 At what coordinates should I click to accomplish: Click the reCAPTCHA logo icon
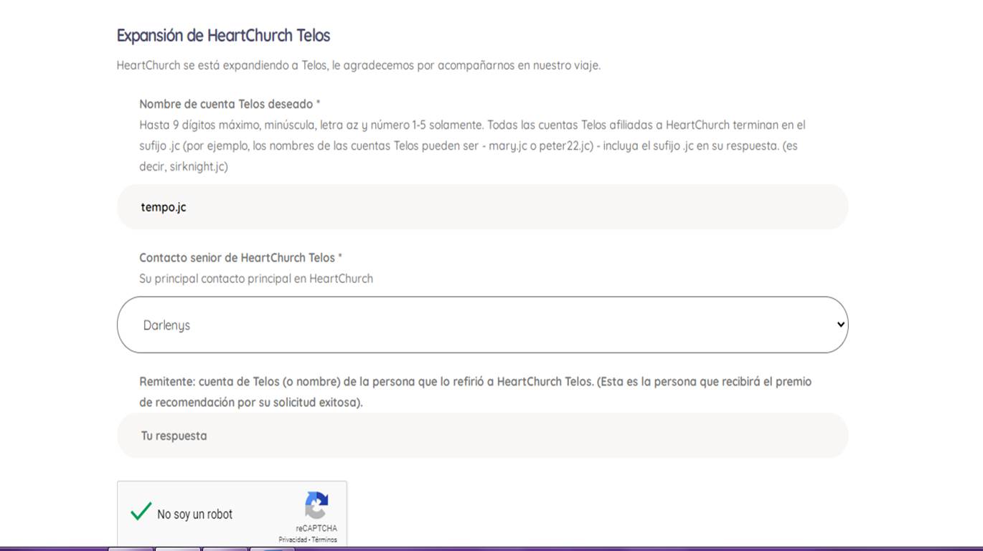316,505
